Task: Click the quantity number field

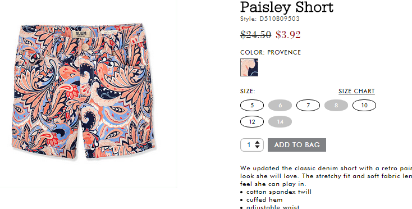Action: [249, 145]
